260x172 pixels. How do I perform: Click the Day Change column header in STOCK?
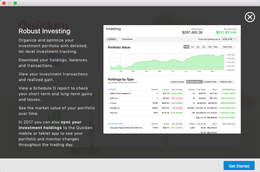177,90
